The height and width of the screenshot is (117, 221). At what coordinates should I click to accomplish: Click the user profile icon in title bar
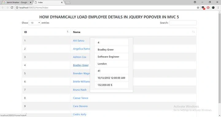[x=195, y=2]
